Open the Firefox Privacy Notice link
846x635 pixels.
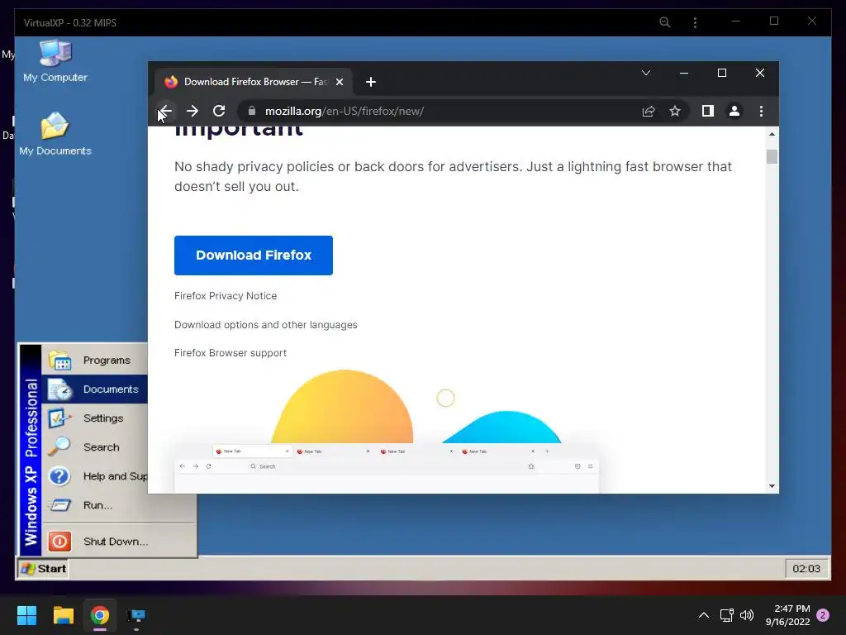(226, 296)
